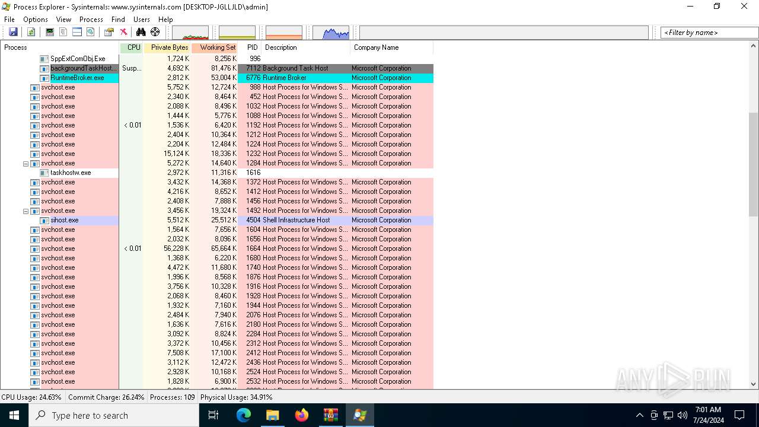759x427 pixels.
Task: Select the sihost.exe process
Action: point(216,220)
